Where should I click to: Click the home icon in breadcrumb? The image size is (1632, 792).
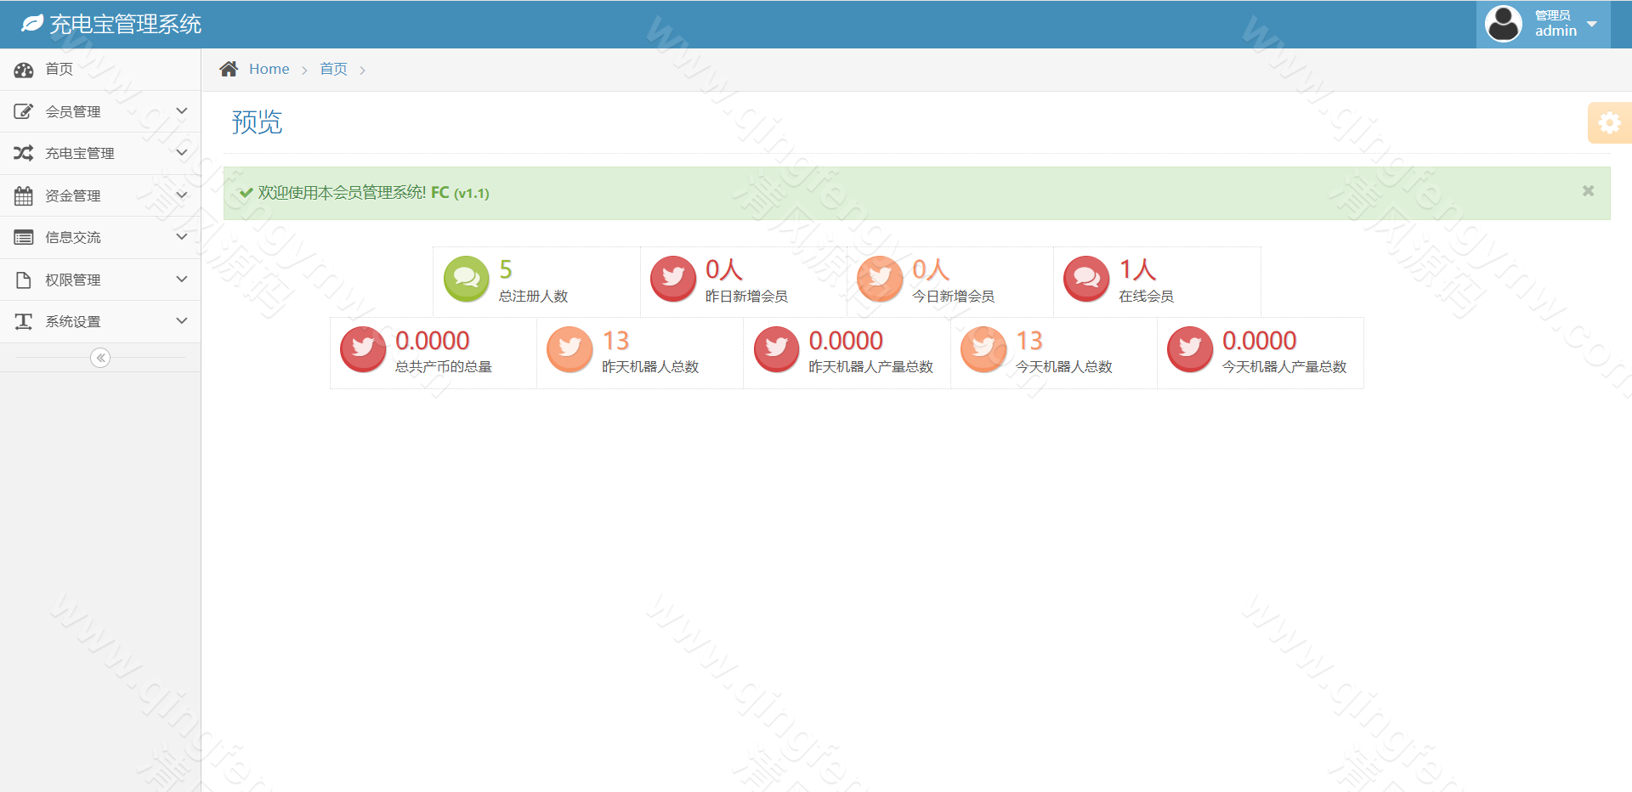[x=229, y=69]
